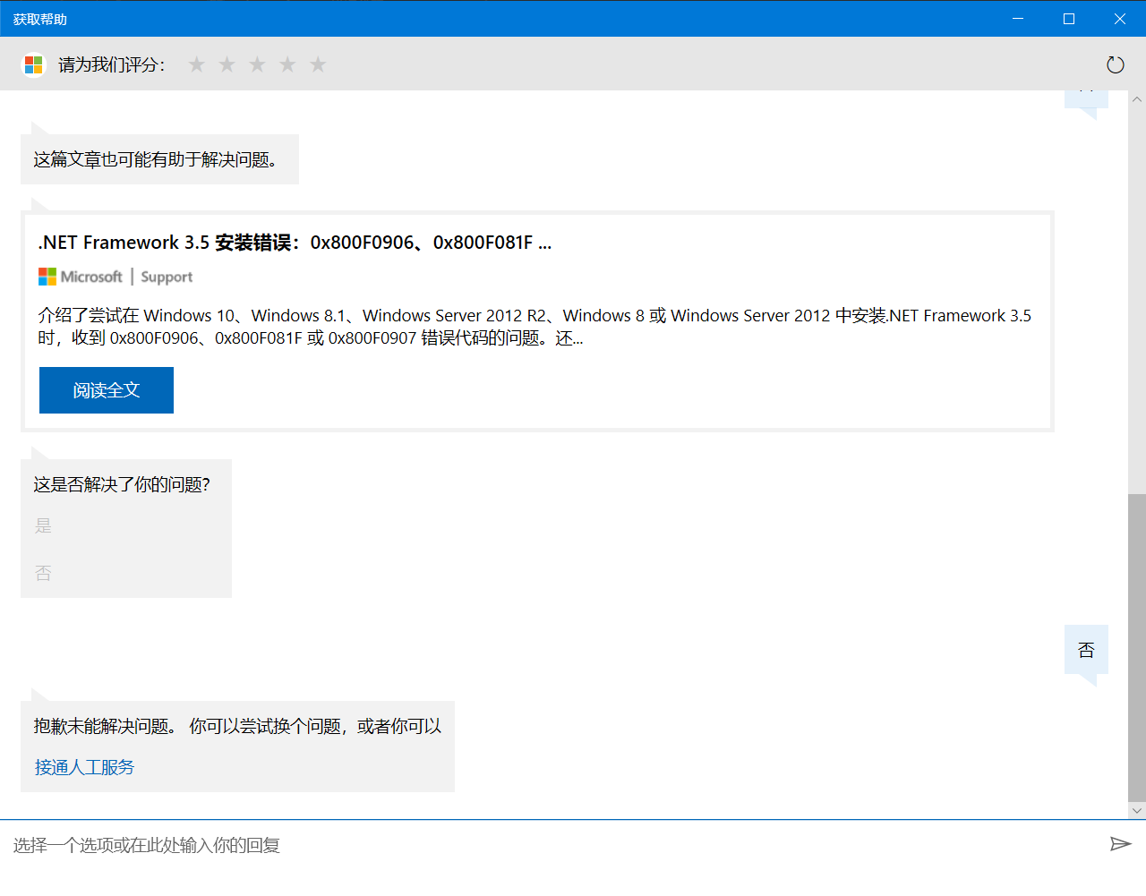
Task: Click the 抱歉未能解决问题 message text
Action: click(237, 726)
